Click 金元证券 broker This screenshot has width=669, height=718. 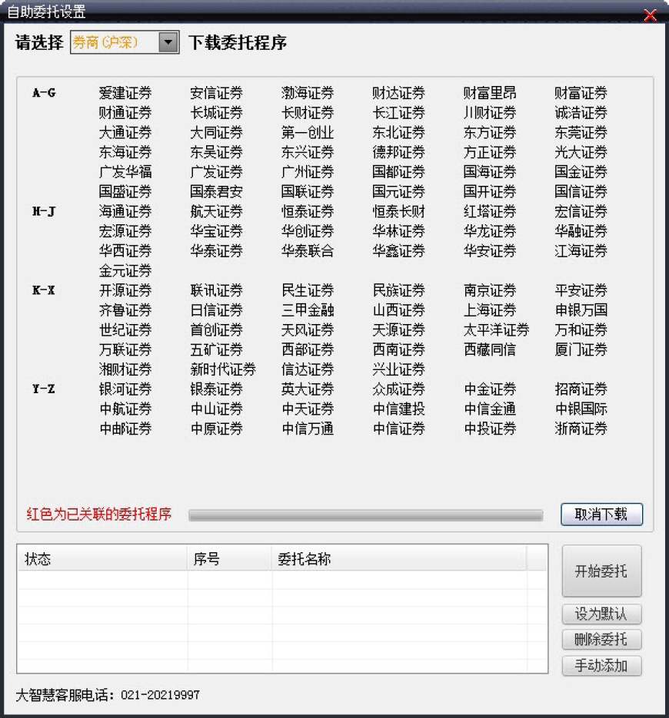(x=125, y=270)
